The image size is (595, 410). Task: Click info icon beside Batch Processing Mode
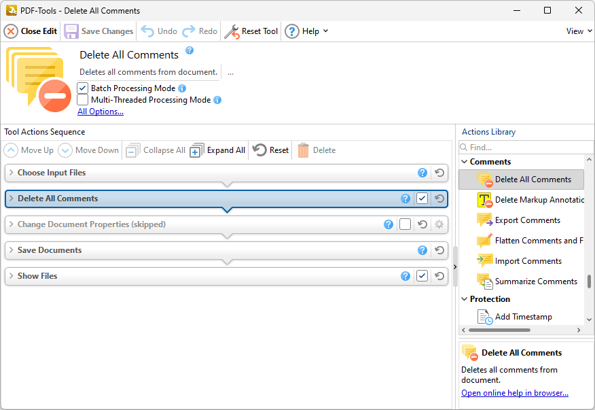[182, 88]
